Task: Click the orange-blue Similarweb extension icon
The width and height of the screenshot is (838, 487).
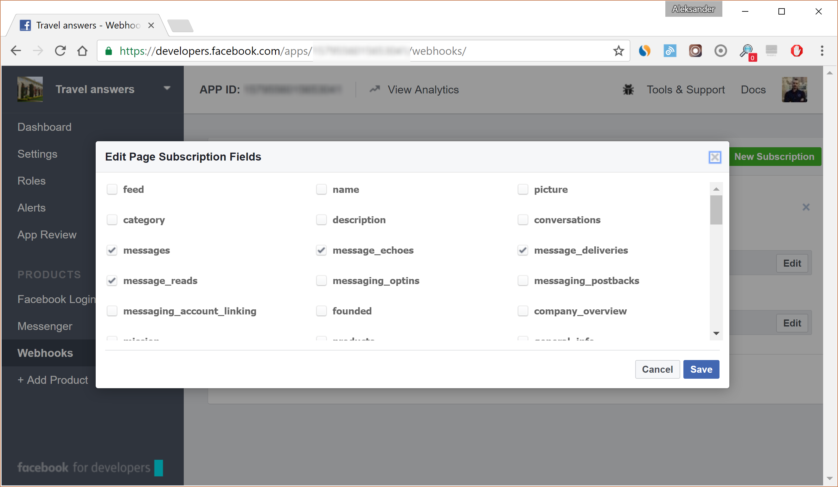Action: (x=645, y=51)
